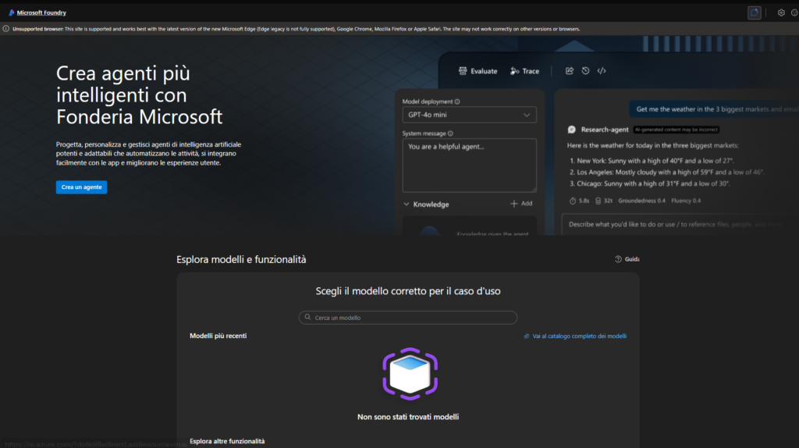Viewport: 799px width, 448px height.
Task: Open 'Vai al catalogo completo dei modelli' link
Action: [x=580, y=336]
